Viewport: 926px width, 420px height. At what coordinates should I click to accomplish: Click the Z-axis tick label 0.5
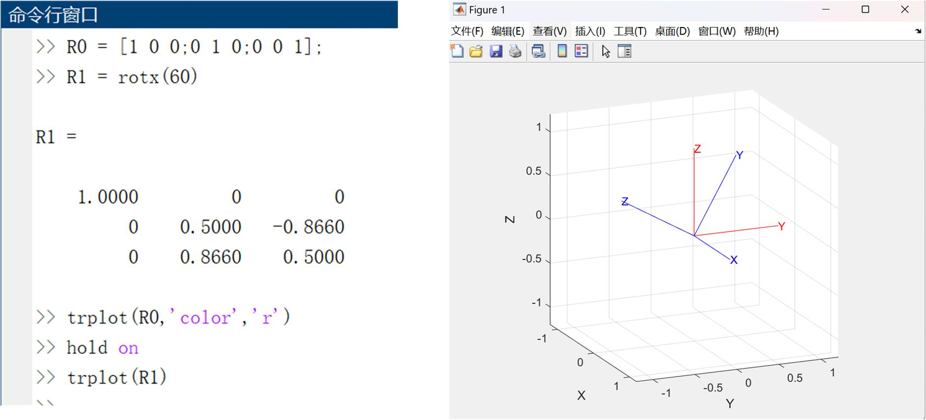click(x=533, y=171)
